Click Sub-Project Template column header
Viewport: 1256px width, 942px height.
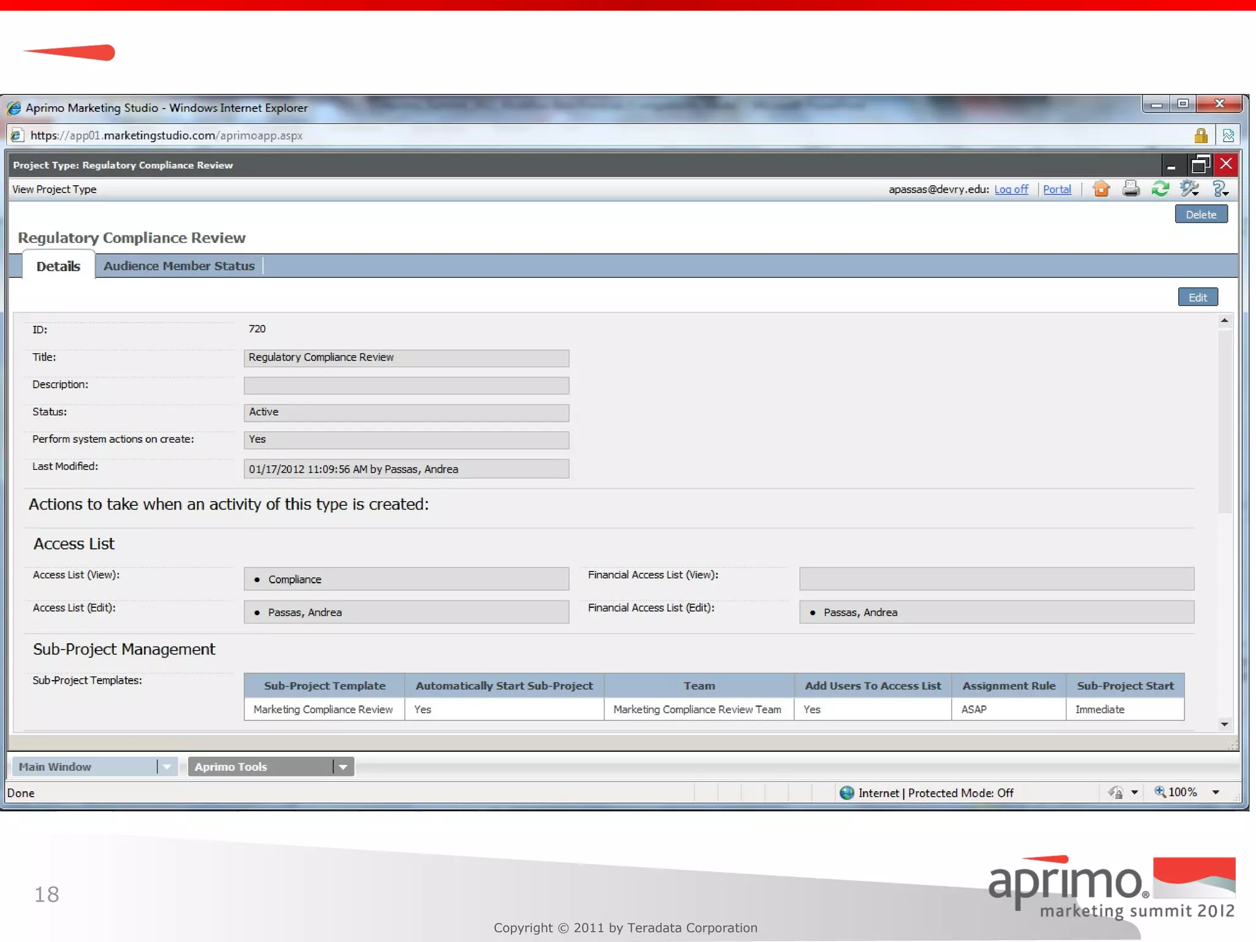324,686
